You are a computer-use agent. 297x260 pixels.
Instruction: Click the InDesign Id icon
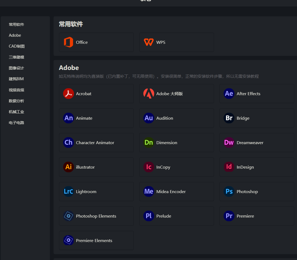(229, 167)
